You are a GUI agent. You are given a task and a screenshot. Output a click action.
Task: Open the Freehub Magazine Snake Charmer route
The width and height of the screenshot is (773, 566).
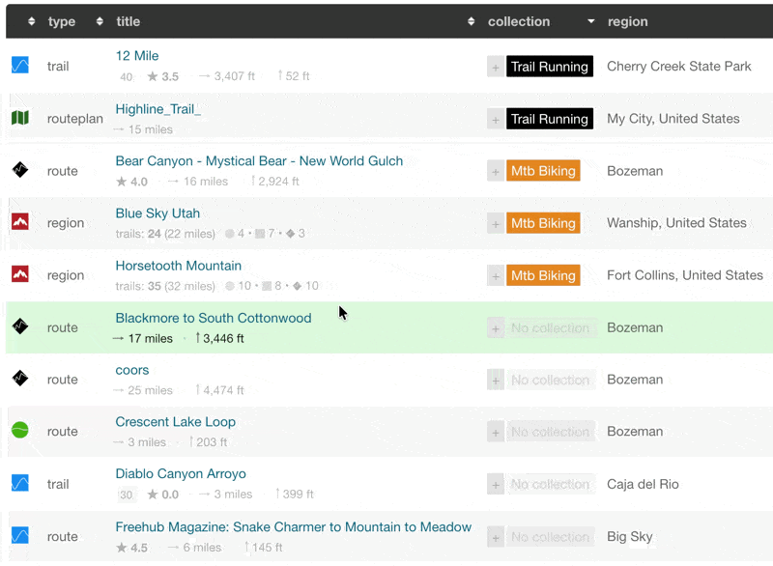293,526
